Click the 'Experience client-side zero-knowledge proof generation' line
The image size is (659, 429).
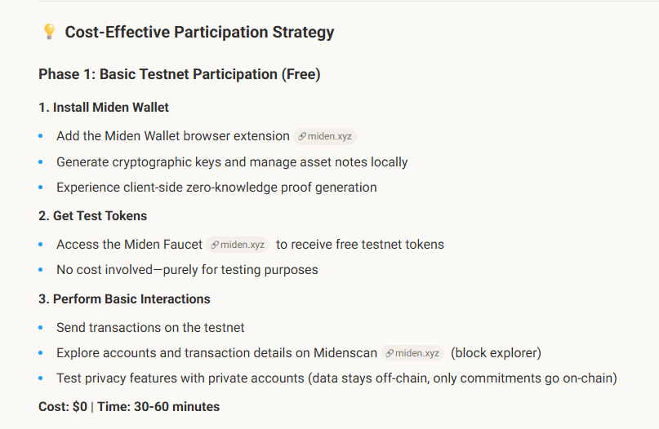pyautogui.click(x=216, y=187)
